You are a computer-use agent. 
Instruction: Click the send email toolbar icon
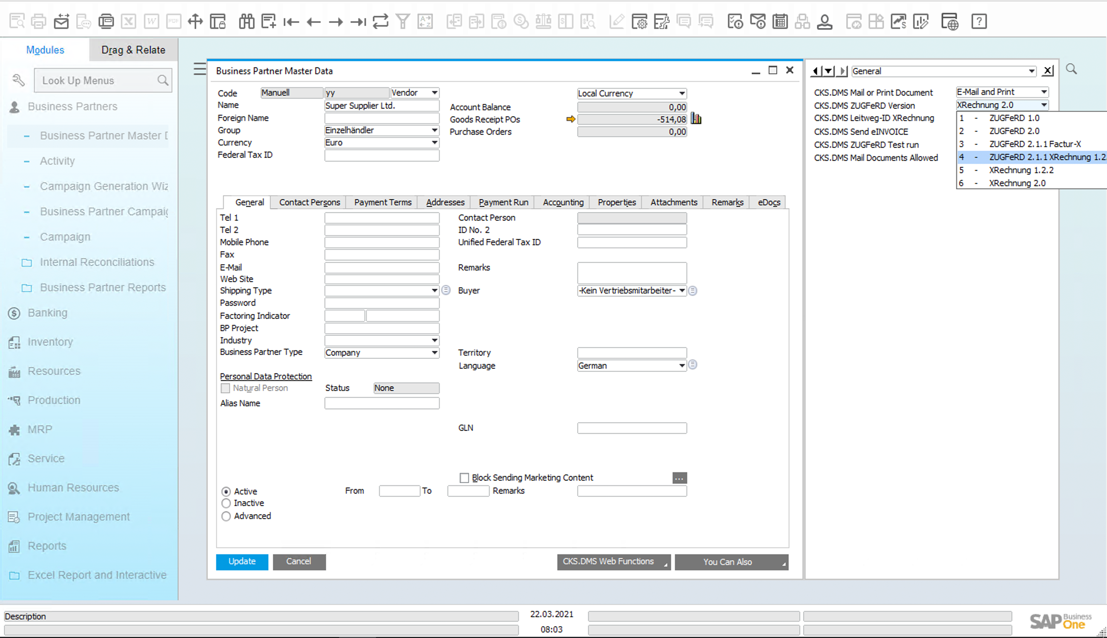[61, 21]
